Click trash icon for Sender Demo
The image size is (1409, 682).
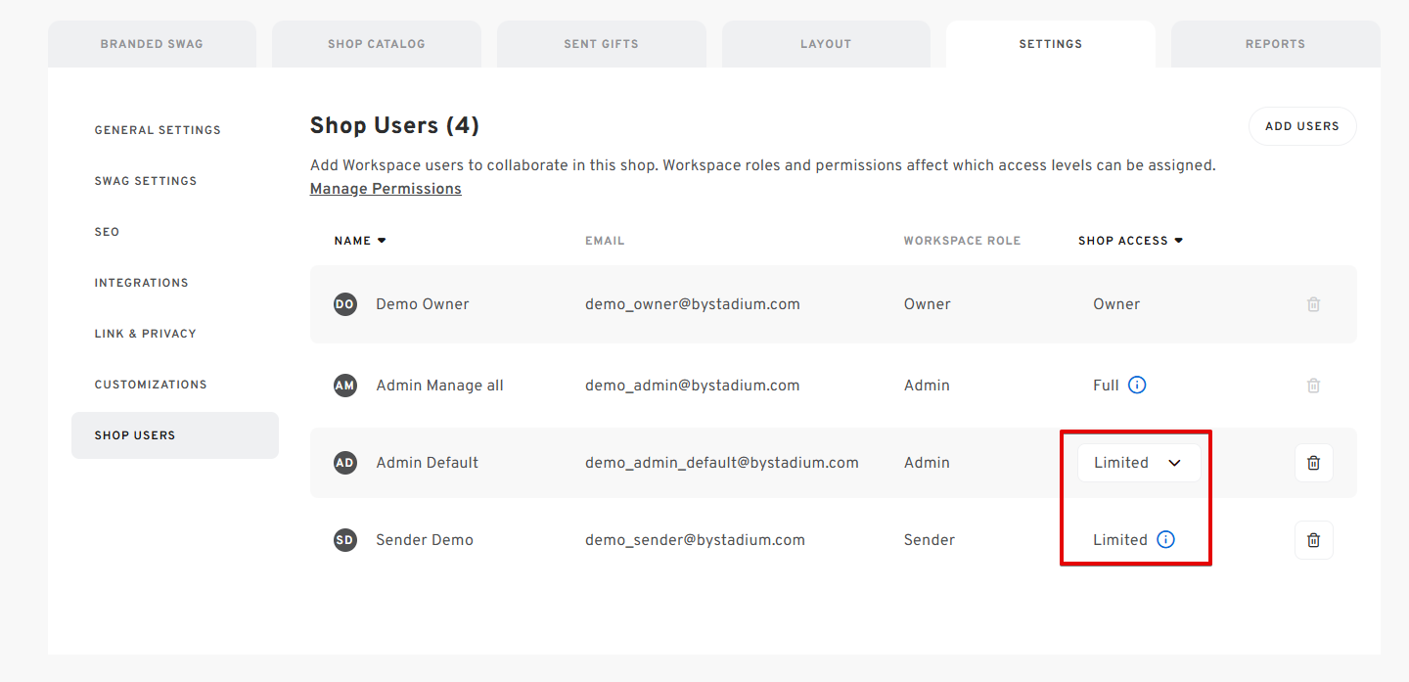[1313, 540]
